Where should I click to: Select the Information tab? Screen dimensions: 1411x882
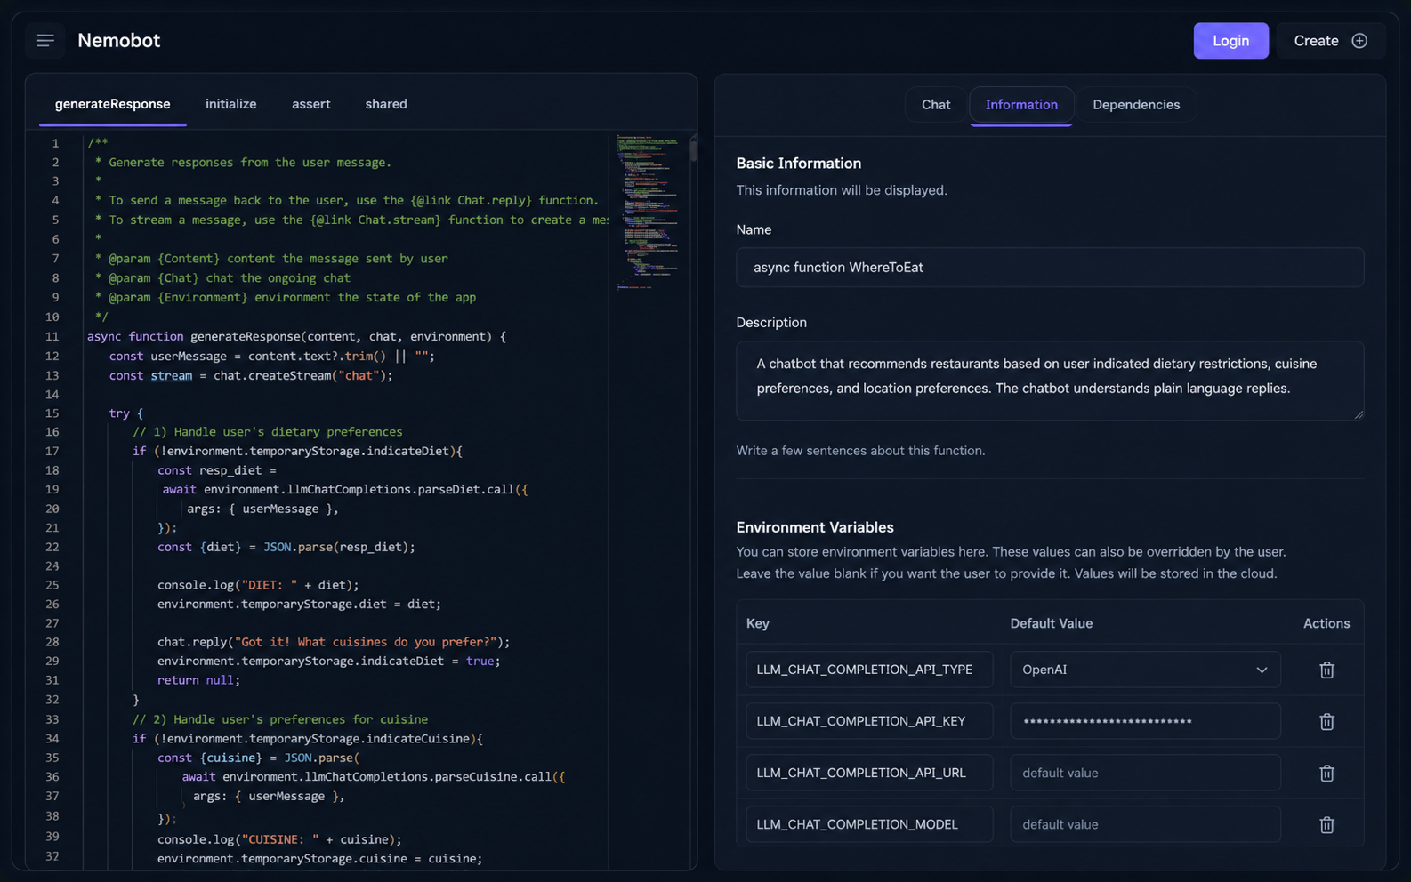pos(1021,105)
